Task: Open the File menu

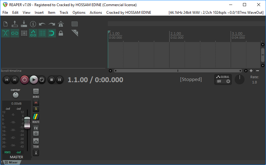Action: [x=5, y=13]
